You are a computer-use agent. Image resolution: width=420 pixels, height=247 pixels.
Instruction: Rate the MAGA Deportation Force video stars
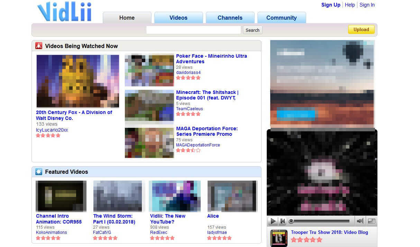(x=188, y=150)
